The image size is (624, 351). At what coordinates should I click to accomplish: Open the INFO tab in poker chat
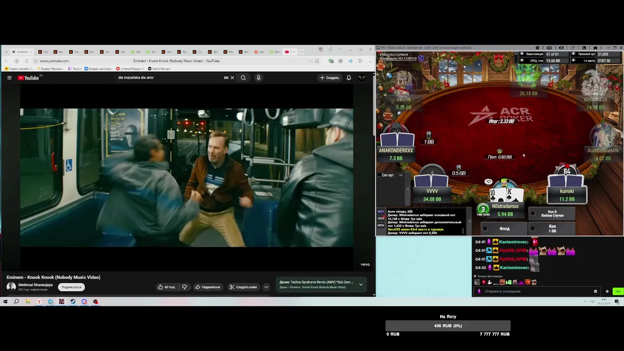pyautogui.click(x=381, y=212)
